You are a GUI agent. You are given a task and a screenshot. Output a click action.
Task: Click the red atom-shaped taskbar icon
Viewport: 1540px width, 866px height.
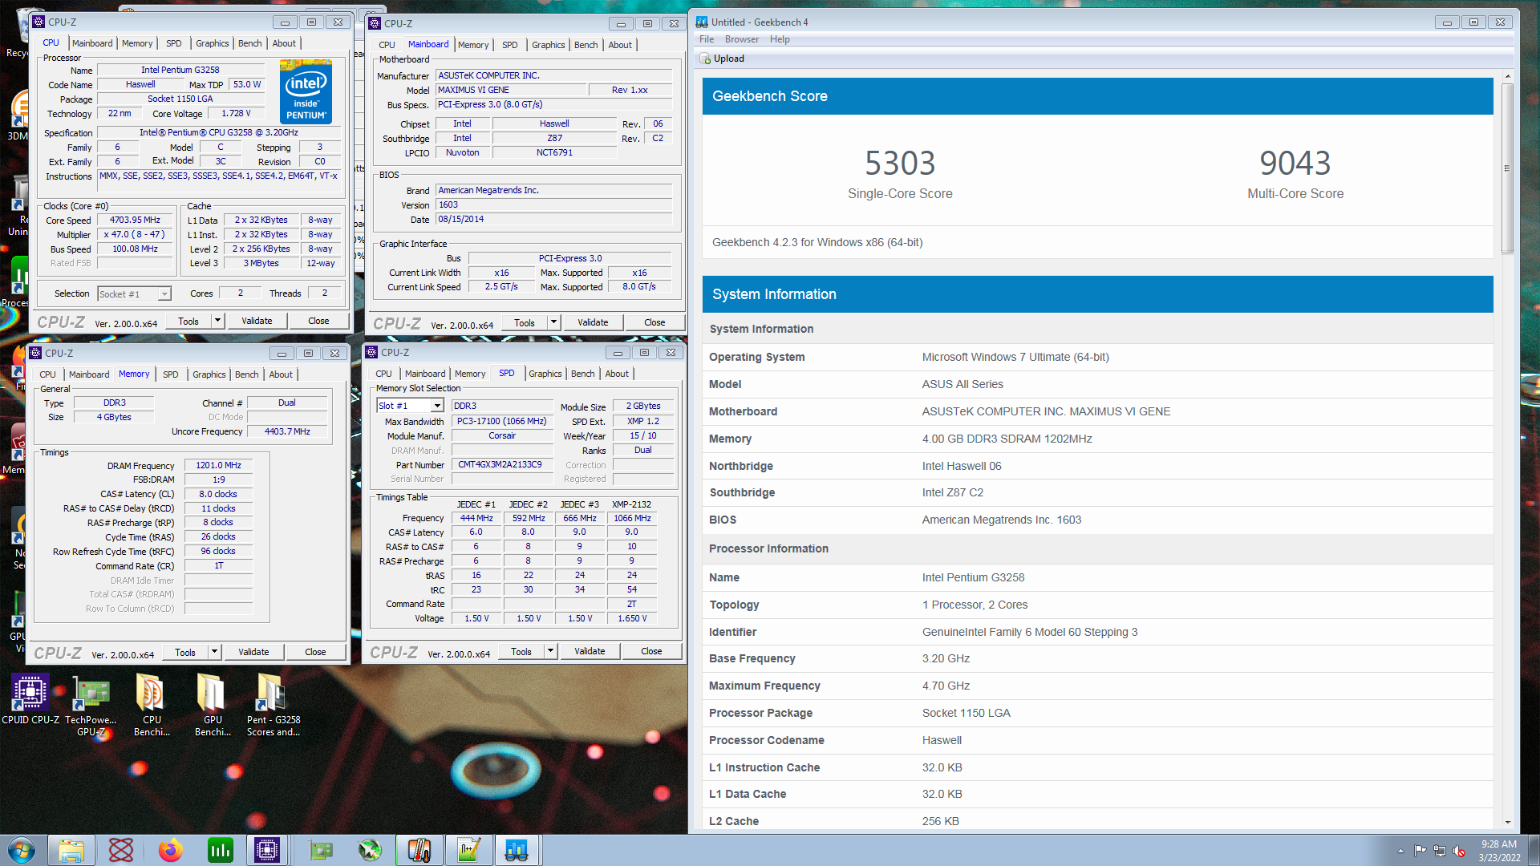point(121,850)
